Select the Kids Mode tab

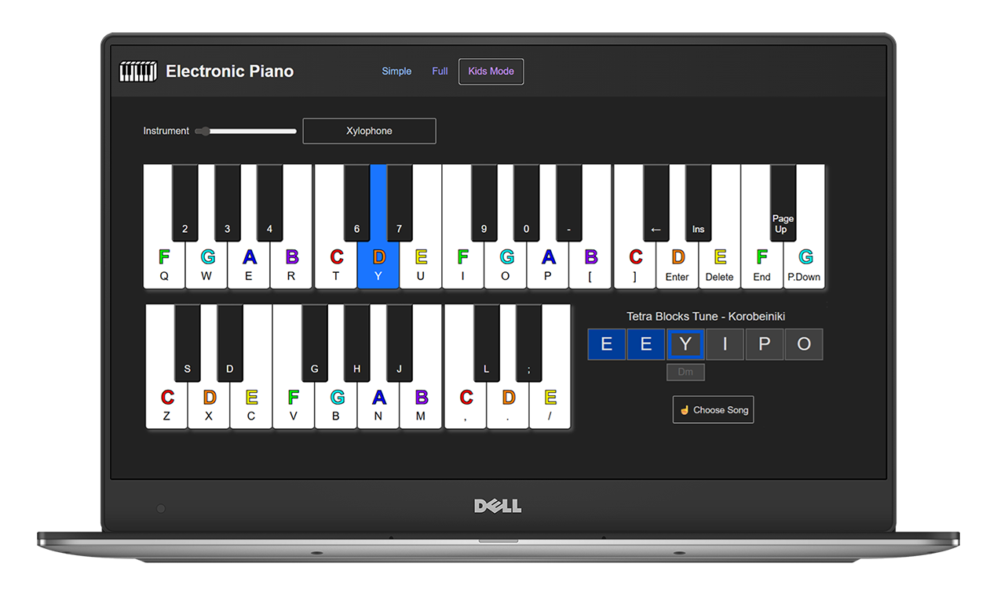tap(491, 71)
